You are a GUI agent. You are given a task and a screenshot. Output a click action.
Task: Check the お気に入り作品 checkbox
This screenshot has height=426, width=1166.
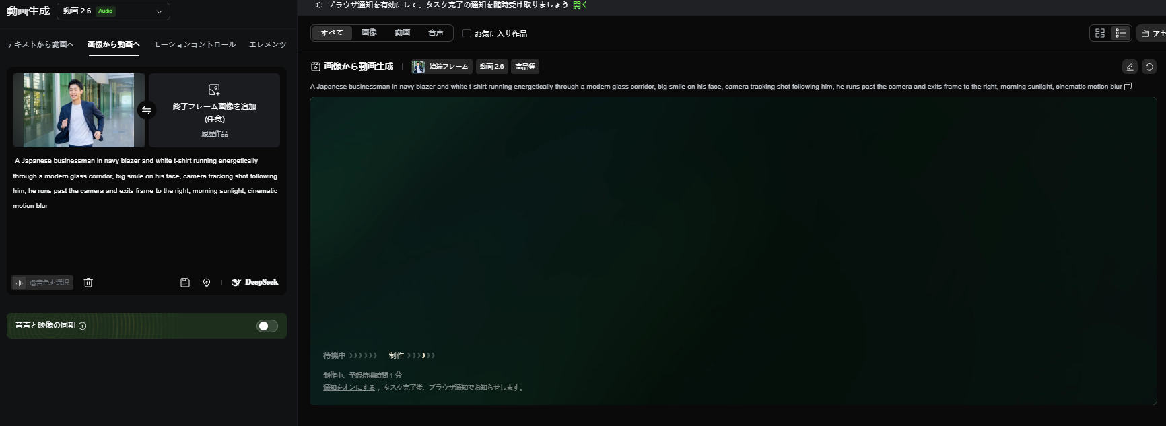tap(467, 34)
